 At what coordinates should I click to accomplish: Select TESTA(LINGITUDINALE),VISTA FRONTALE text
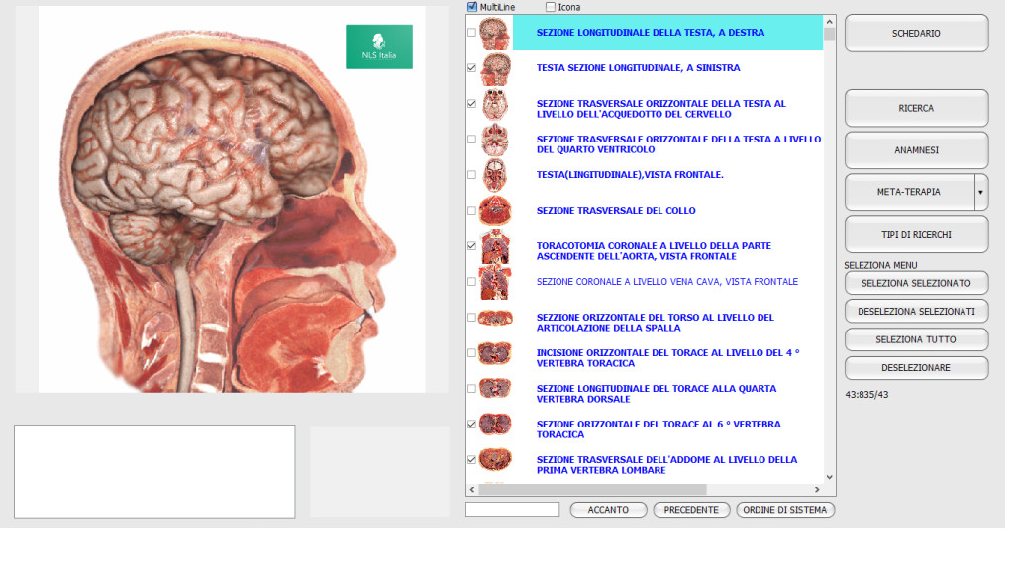click(630, 174)
